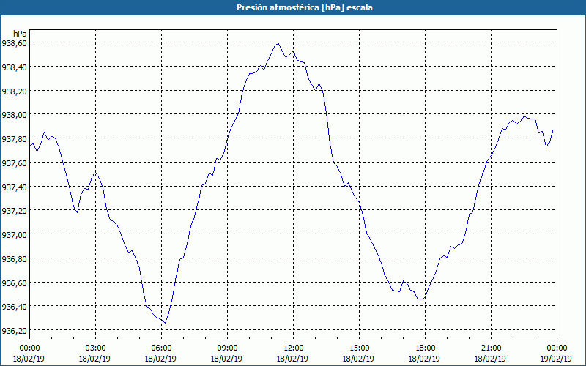Click the 18/02/19 date under 06:00

point(161,359)
